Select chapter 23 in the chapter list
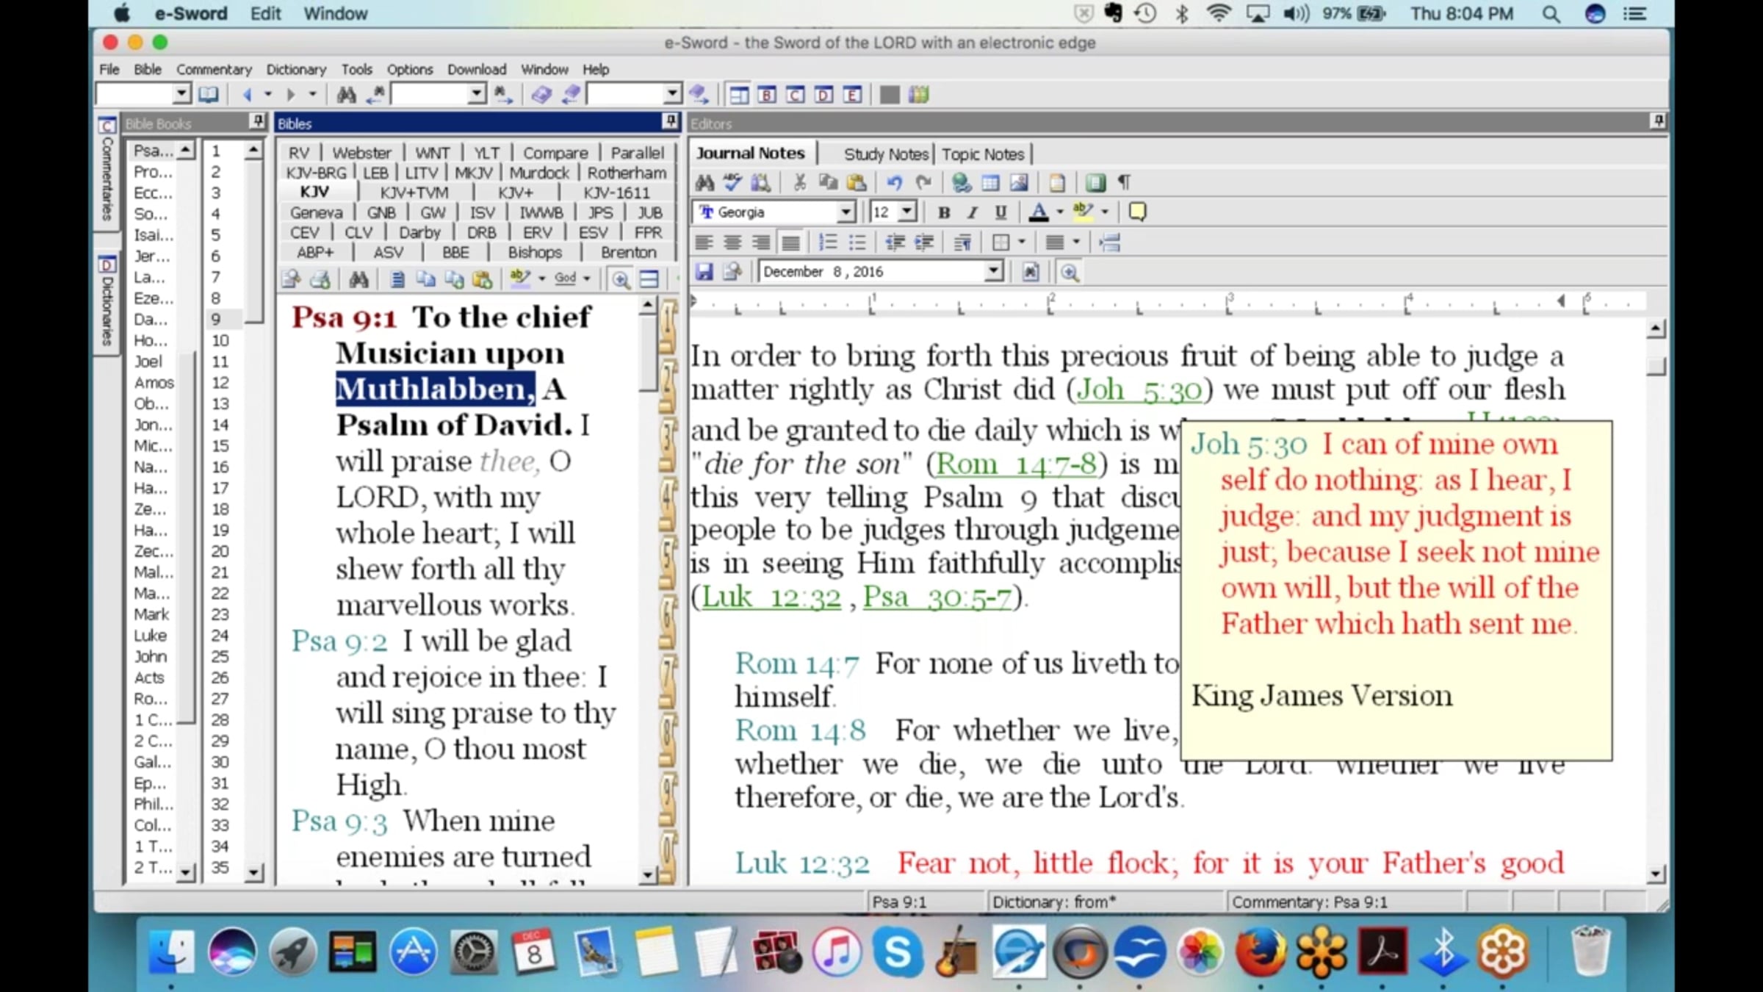Image resolution: width=1763 pixels, height=992 pixels. pyautogui.click(x=220, y=614)
